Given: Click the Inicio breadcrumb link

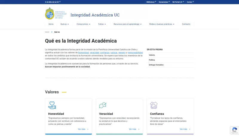Looking at the screenshot, I should (x=47, y=32).
